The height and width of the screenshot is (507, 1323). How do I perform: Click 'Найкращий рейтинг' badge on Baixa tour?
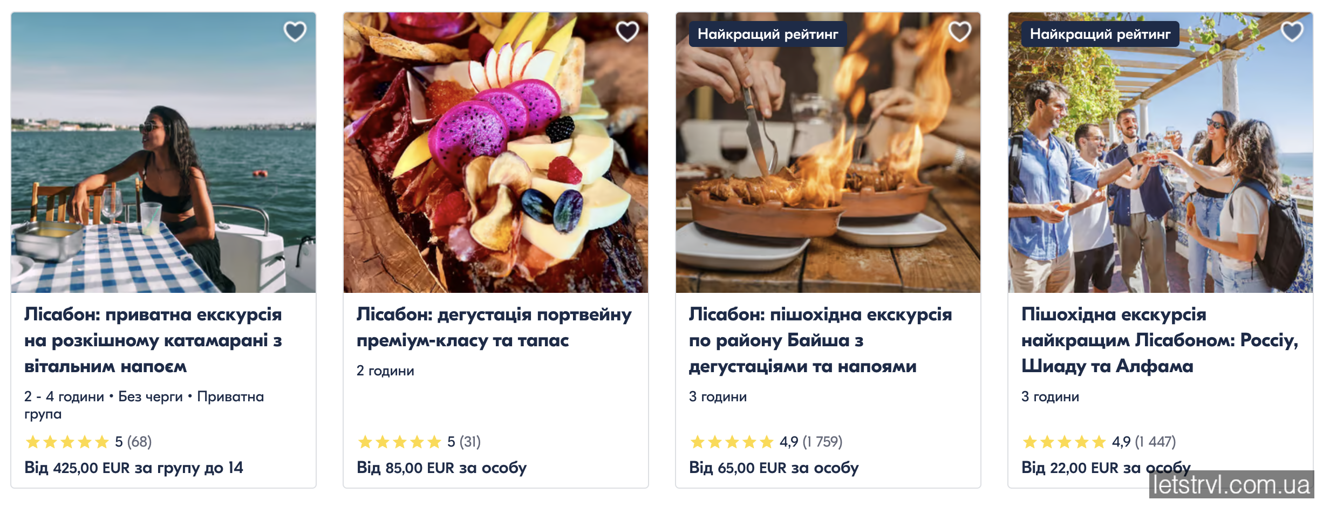(768, 34)
